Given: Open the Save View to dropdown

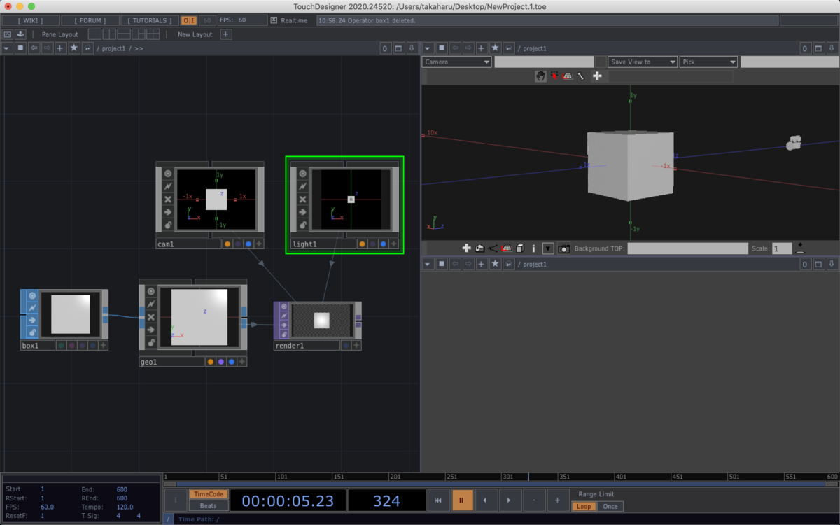Looking at the screenshot, I should [x=643, y=62].
